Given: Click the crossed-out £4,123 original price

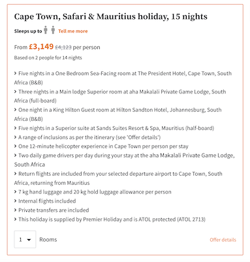Looking at the screenshot, I should 63,47.
